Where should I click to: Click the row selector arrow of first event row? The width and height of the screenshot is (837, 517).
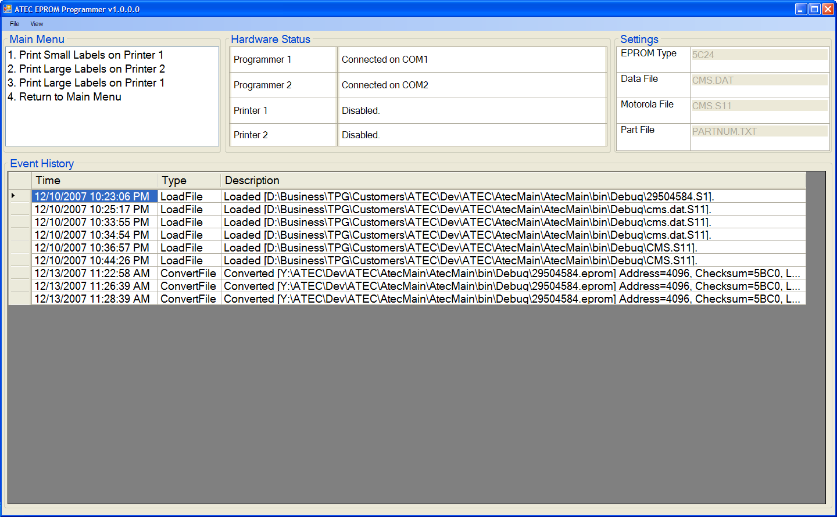20,196
